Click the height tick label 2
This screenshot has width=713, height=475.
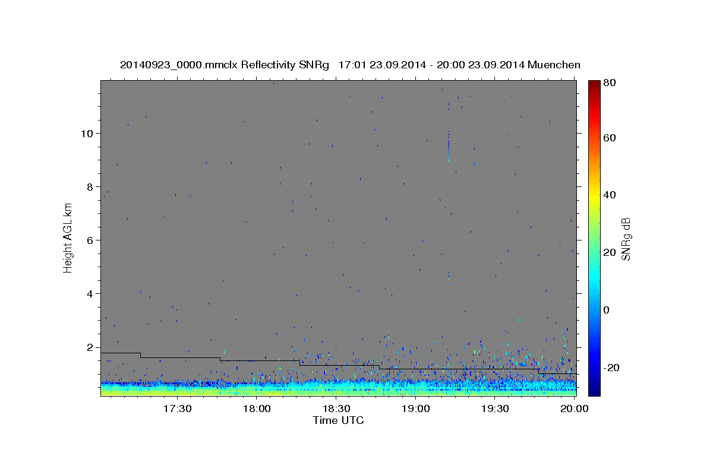91,347
